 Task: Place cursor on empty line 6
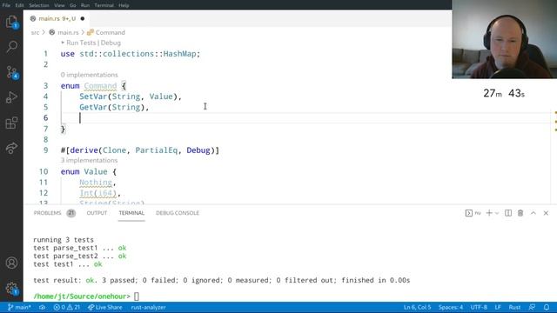(x=305, y=118)
